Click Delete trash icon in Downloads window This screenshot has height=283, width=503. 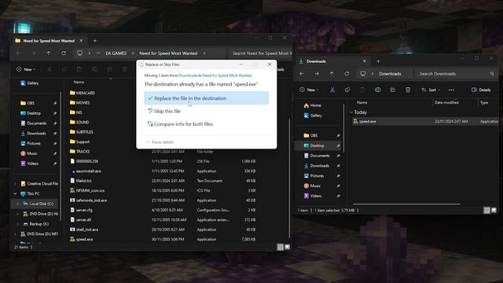pyautogui.click(x=408, y=90)
